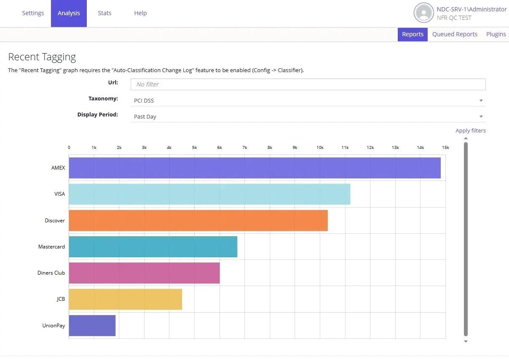Select the orange Discover bar
This screenshot has height=359, width=509.
[198, 220]
